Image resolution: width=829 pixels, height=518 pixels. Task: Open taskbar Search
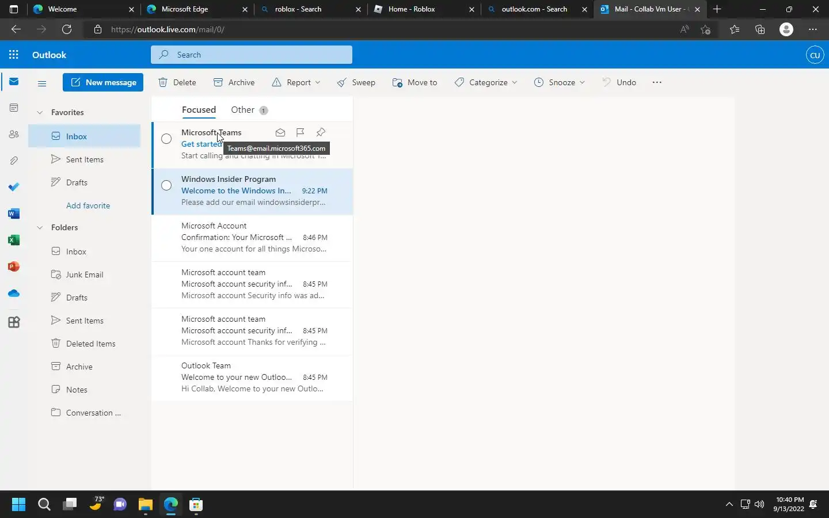tap(44, 505)
